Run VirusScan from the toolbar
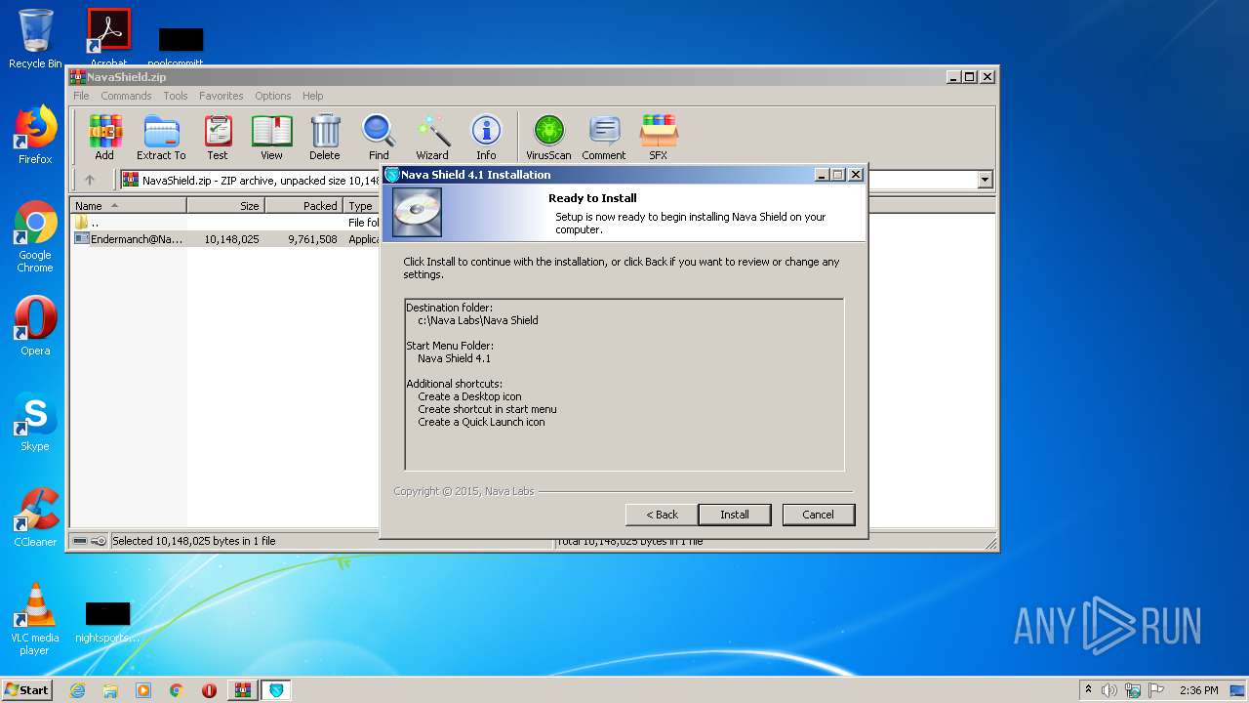The width and height of the screenshot is (1249, 703). (548, 137)
